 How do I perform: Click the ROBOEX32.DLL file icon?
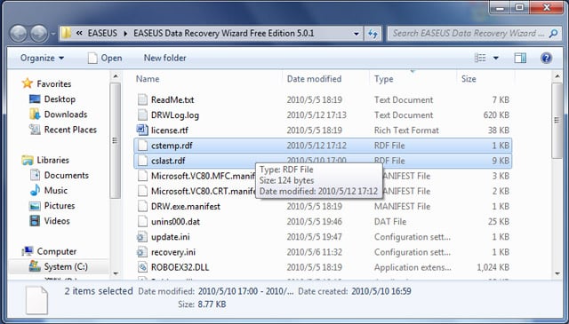[x=142, y=267]
